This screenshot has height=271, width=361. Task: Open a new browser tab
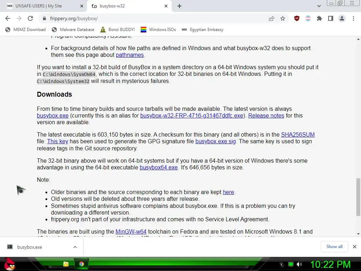(x=179, y=6)
